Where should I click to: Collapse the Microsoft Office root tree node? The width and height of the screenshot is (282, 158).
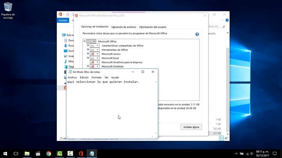tap(84, 41)
